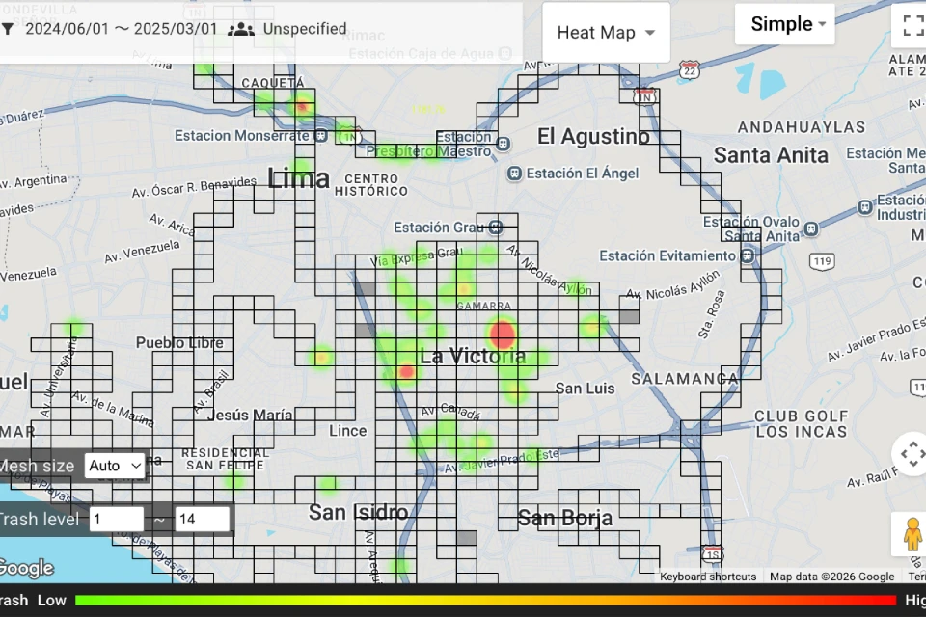This screenshot has width=926, height=617.
Task: Click the Estación Monserrate station marker
Action: coord(319,136)
